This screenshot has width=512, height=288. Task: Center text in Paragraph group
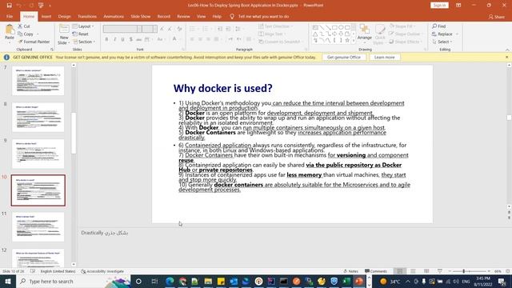(200, 39)
